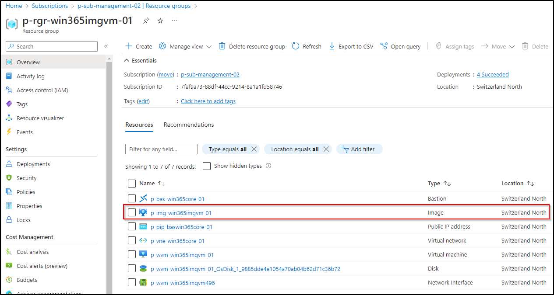
Task: Click here to add tags link
Action: [208, 101]
